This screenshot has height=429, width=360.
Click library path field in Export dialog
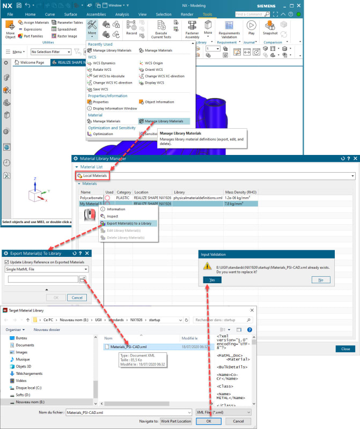pyautogui.click(x=43, y=279)
